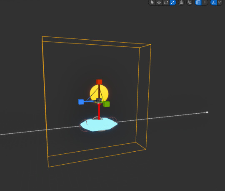This screenshot has height=191, width=225.
Task: Select the arrow select mode tool
Action: pyautogui.click(x=152, y=3)
